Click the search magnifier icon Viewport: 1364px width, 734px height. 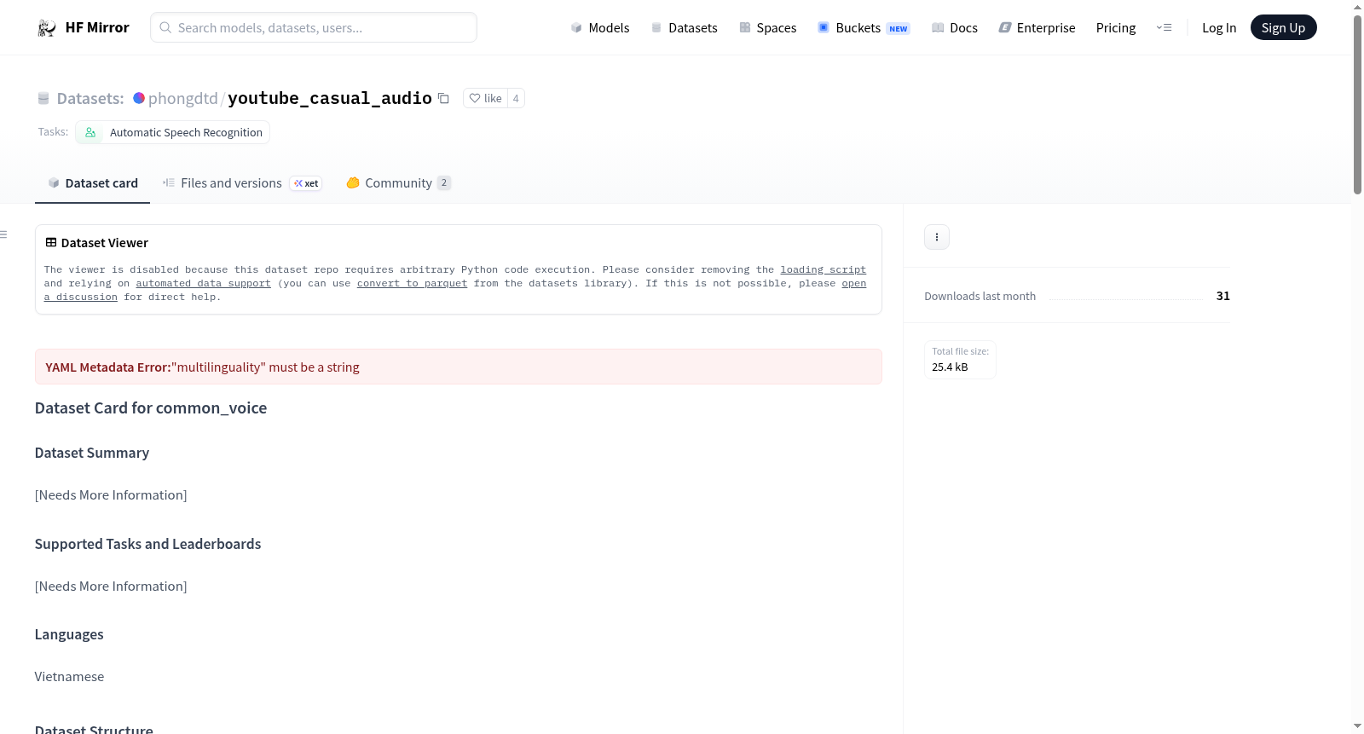click(x=165, y=27)
